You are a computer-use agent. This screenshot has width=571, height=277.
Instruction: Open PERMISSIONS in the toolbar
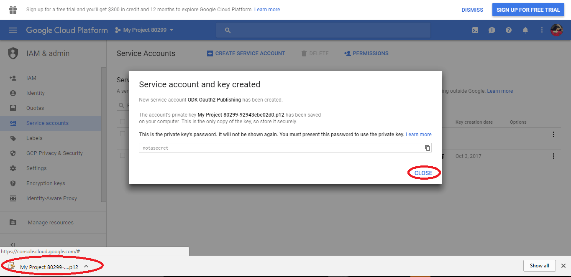point(366,53)
